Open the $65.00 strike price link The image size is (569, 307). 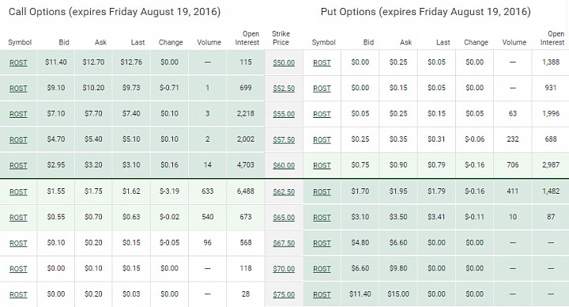(x=284, y=218)
